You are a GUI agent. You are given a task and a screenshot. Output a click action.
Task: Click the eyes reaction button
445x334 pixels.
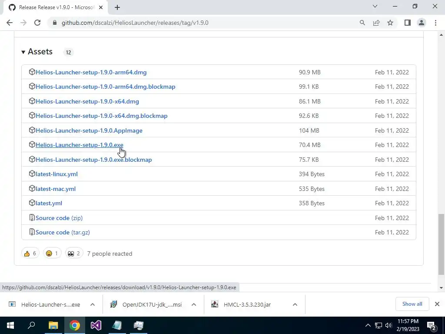pyautogui.click(x=74, y=254)
